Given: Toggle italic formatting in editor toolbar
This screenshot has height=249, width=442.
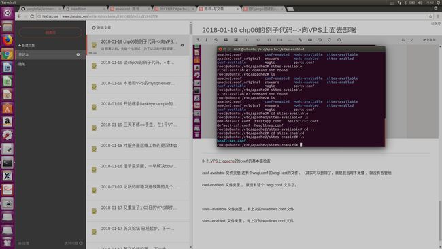Looking at the screenshot, I should click(206, 39).
